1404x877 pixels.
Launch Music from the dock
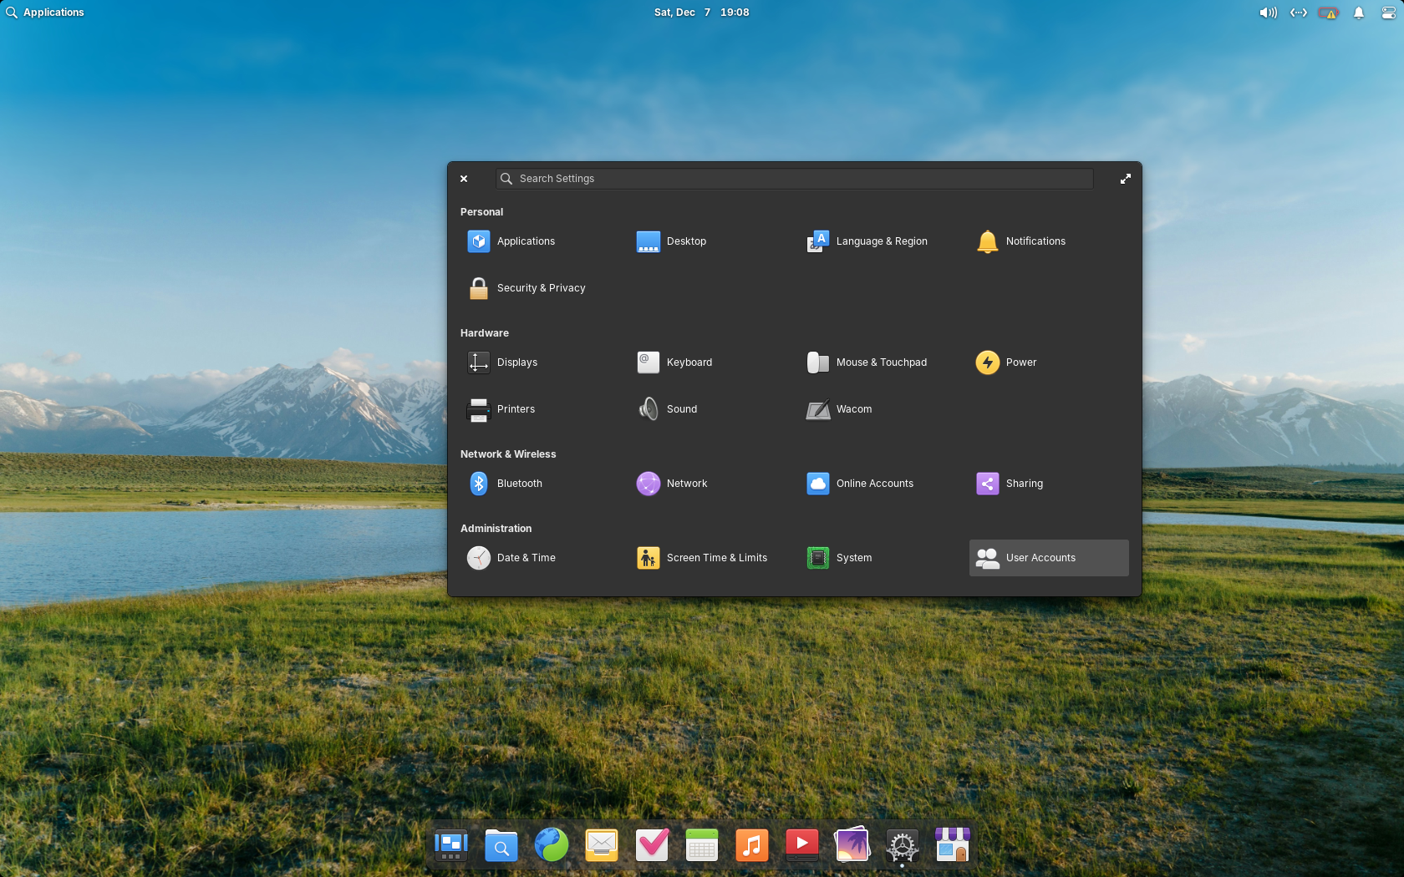pos(752,845)
